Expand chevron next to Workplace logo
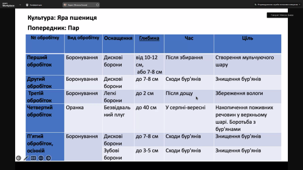Image resolution: width=303 pixels, height=170 pixels. point(20,5)
